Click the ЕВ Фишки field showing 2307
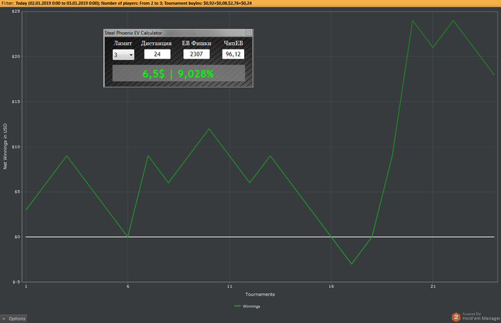 click(x=197, y=54)
